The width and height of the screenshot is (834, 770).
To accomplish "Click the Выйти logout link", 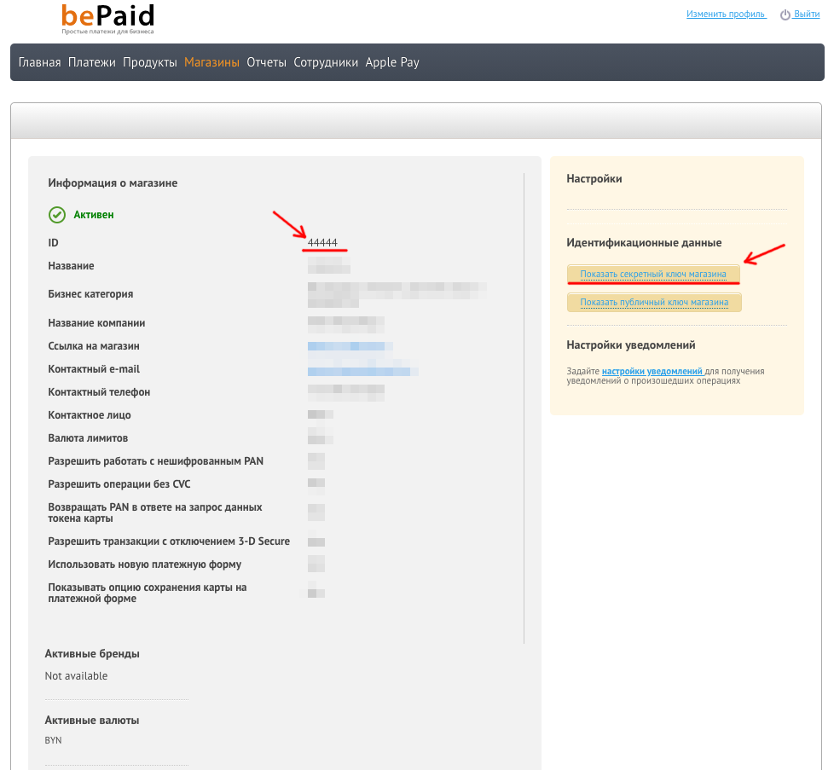I will (x=807, y=14).
